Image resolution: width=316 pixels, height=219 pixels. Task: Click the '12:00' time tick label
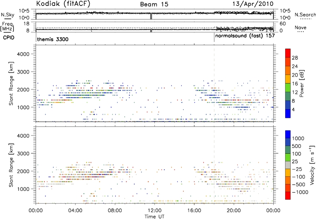(154, 211)
